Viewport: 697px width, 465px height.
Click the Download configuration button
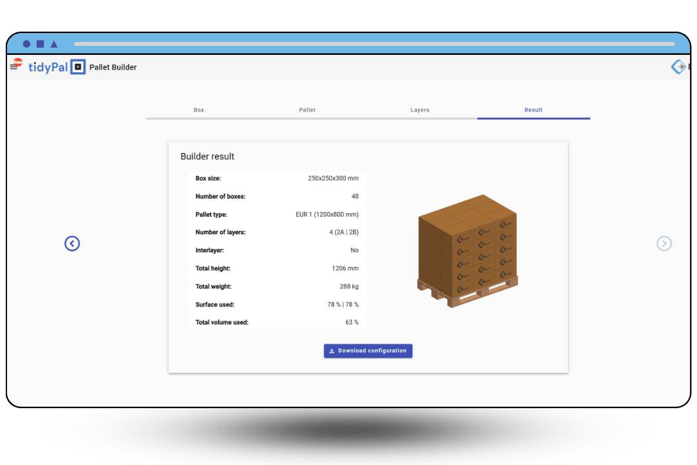click(x=368, y=351)
